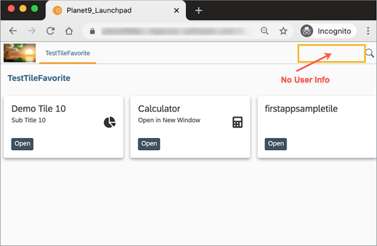
Task: Click the pie chart icon on Demo Tile 10
Action: pos(109,122)
